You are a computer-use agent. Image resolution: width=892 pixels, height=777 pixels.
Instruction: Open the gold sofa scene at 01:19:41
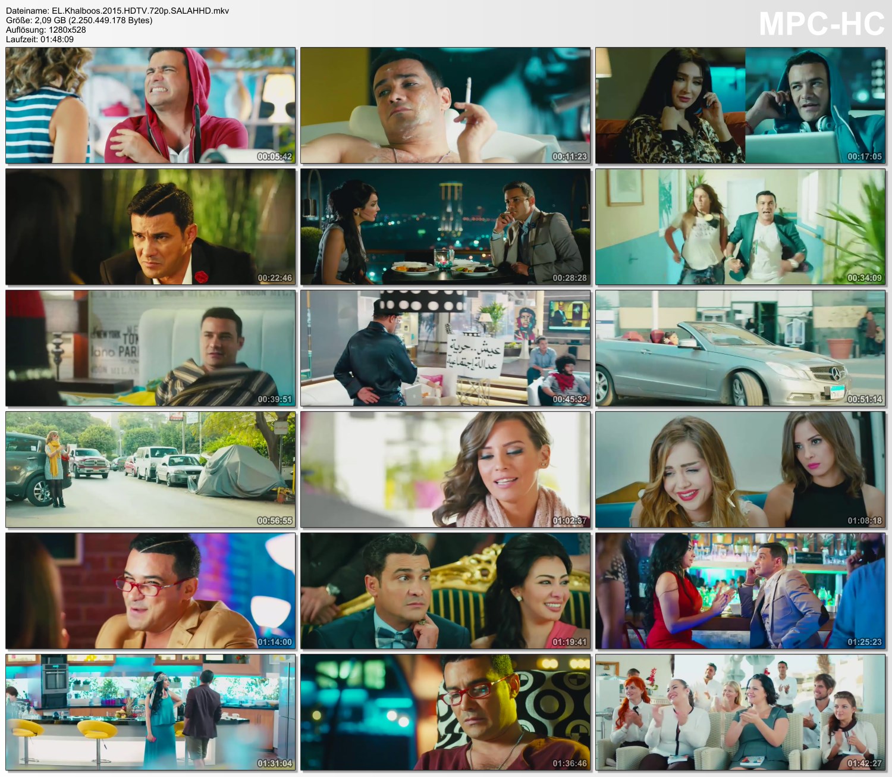coord(445,591)
